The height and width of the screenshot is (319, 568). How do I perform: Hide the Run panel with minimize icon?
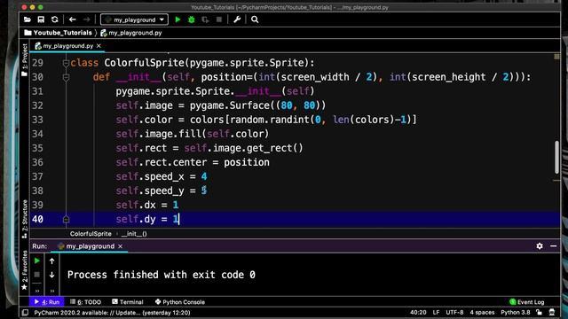(553, 246)
